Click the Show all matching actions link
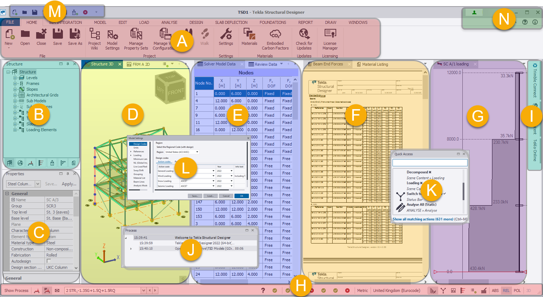 423,219
